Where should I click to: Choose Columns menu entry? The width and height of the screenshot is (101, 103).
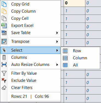click(30, 57)
